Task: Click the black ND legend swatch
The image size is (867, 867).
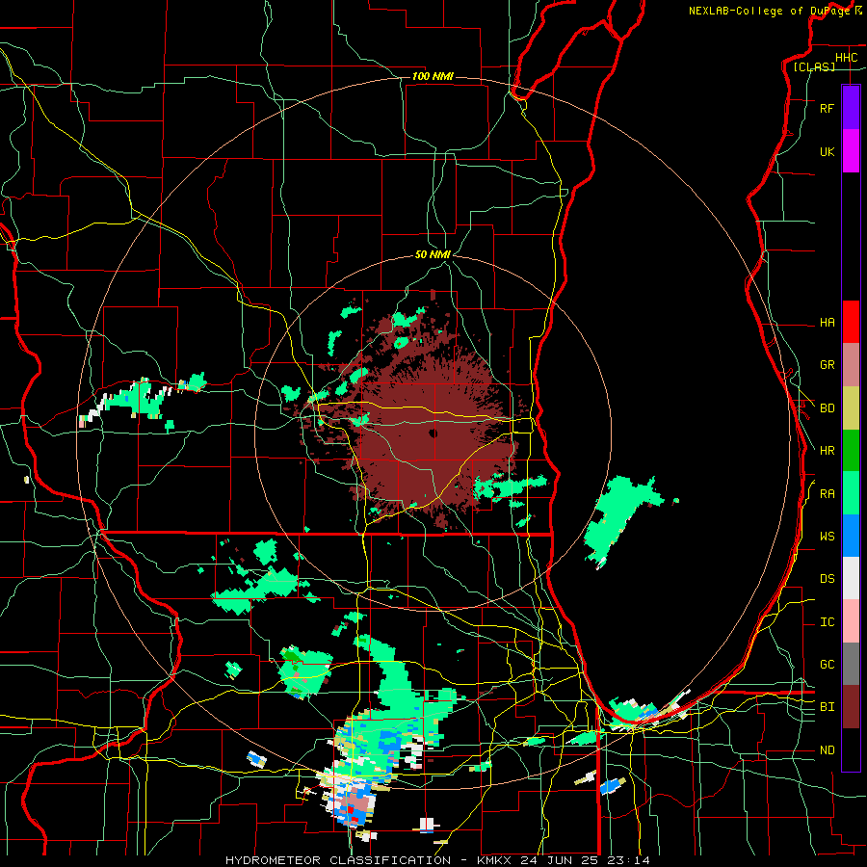Action: click(851, 749)
